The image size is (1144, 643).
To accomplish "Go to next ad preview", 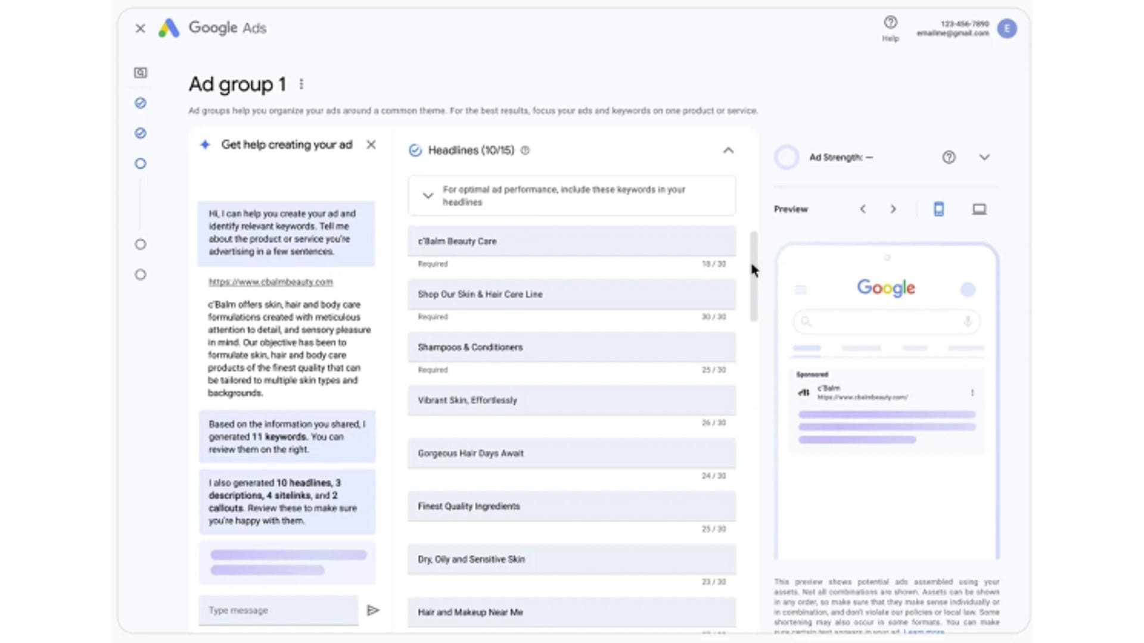I will (x=893, y=209).
